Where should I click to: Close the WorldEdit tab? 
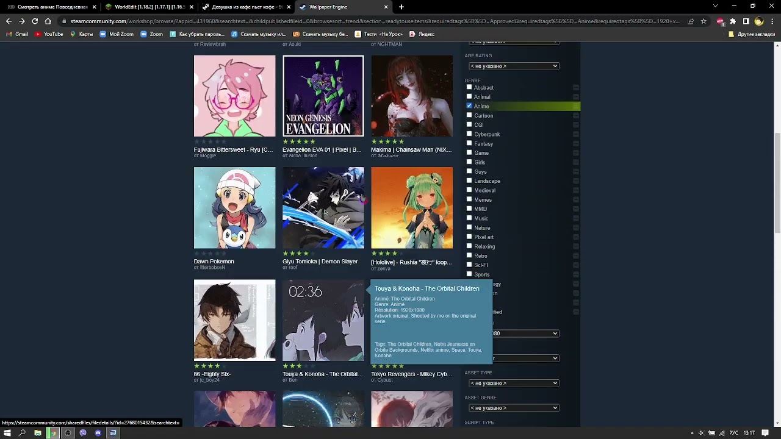point(191,7)
